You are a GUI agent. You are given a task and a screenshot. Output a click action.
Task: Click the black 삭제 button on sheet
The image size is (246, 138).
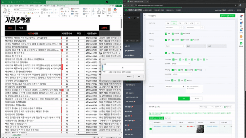click(x=21, y=28)
